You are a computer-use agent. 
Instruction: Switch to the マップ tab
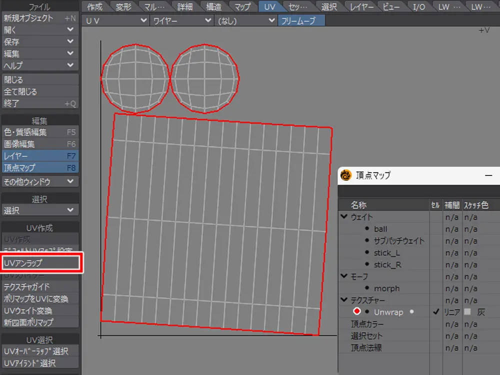[x=242, y=7]
